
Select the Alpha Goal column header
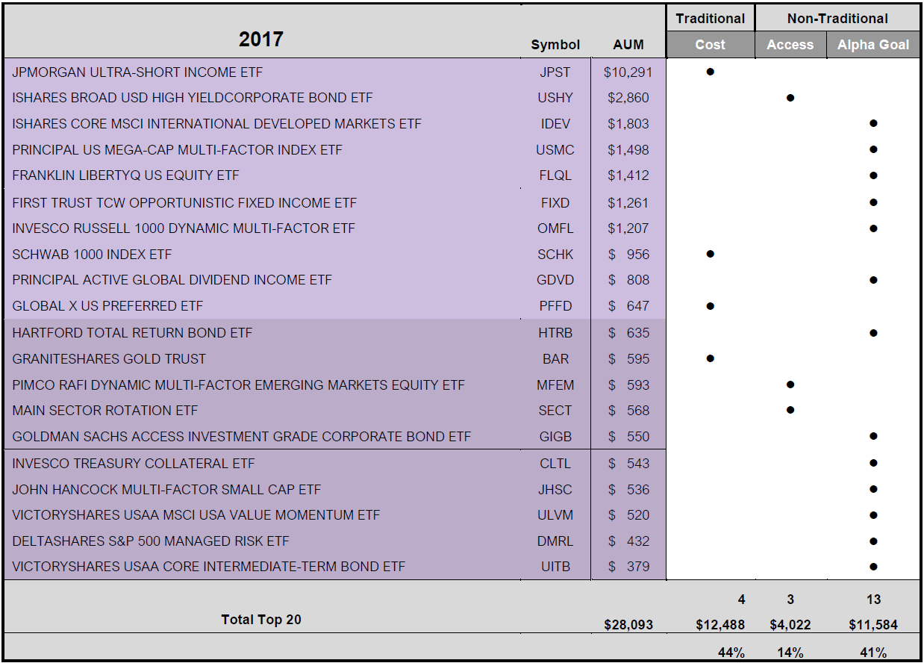tap(873, 45)
